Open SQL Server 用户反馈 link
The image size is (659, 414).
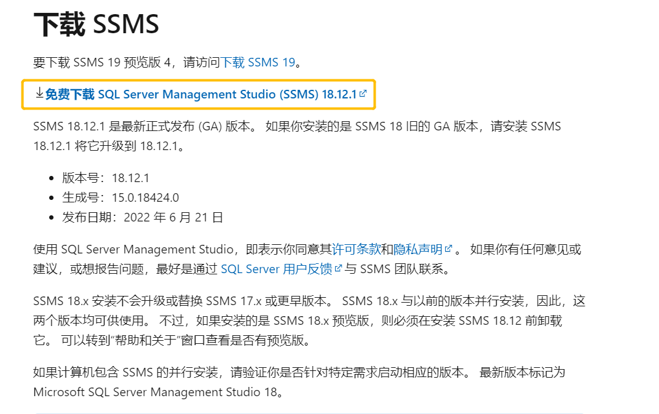(x=276, y=269)
